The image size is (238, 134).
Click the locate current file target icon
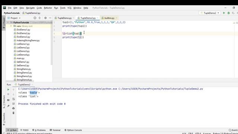point(35,18)
